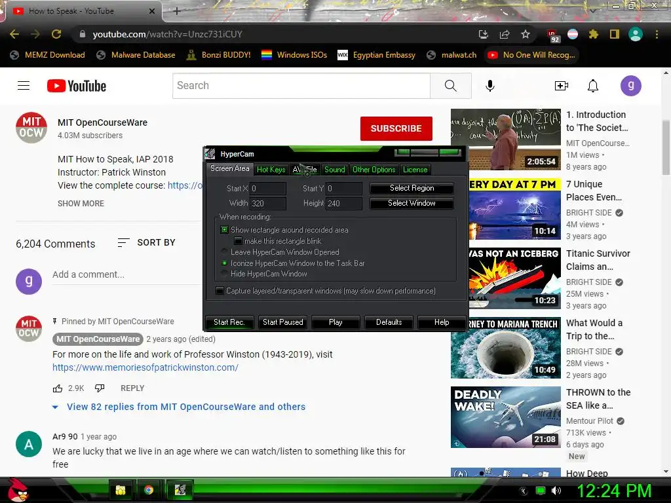Search with your voice microphone
Viewport: 671px width, 503px height.
click(490, 86)
